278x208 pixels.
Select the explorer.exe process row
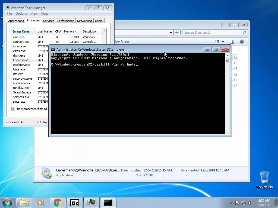tap(30, 65)
